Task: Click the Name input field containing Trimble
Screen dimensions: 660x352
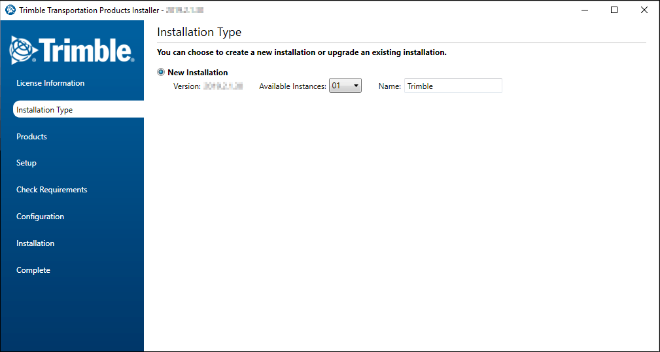Action: click(453, 86)
